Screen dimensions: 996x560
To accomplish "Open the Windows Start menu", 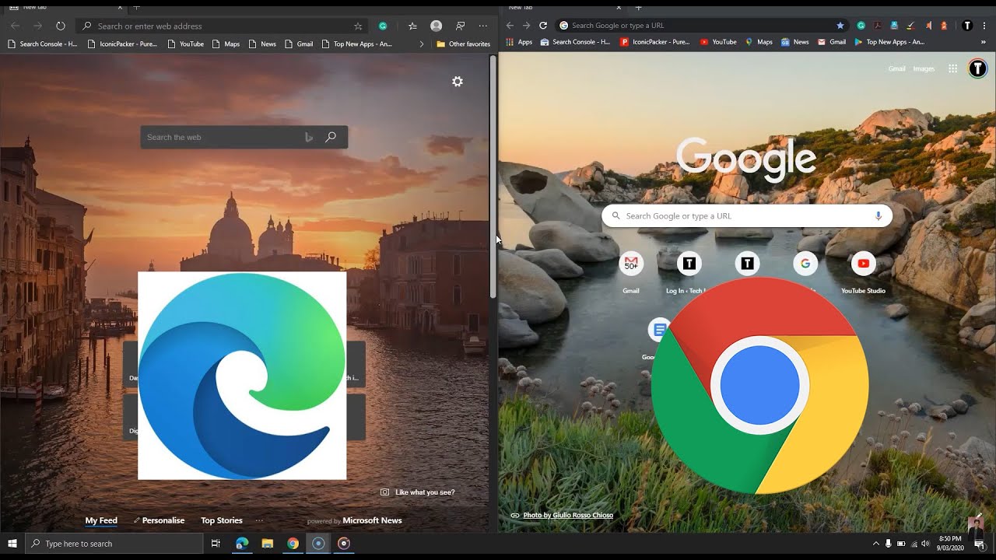I will click(12, 544).
